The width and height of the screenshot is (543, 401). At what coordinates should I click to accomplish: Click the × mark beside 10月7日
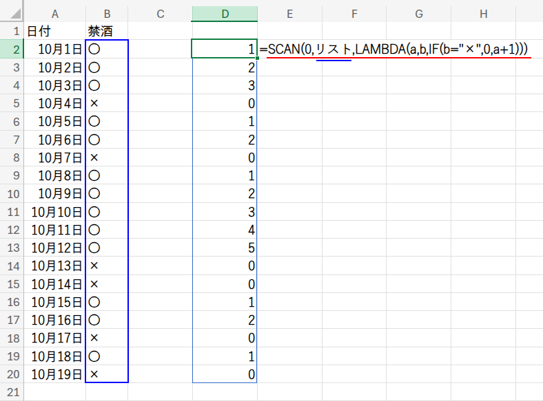(x=94, y=158)
